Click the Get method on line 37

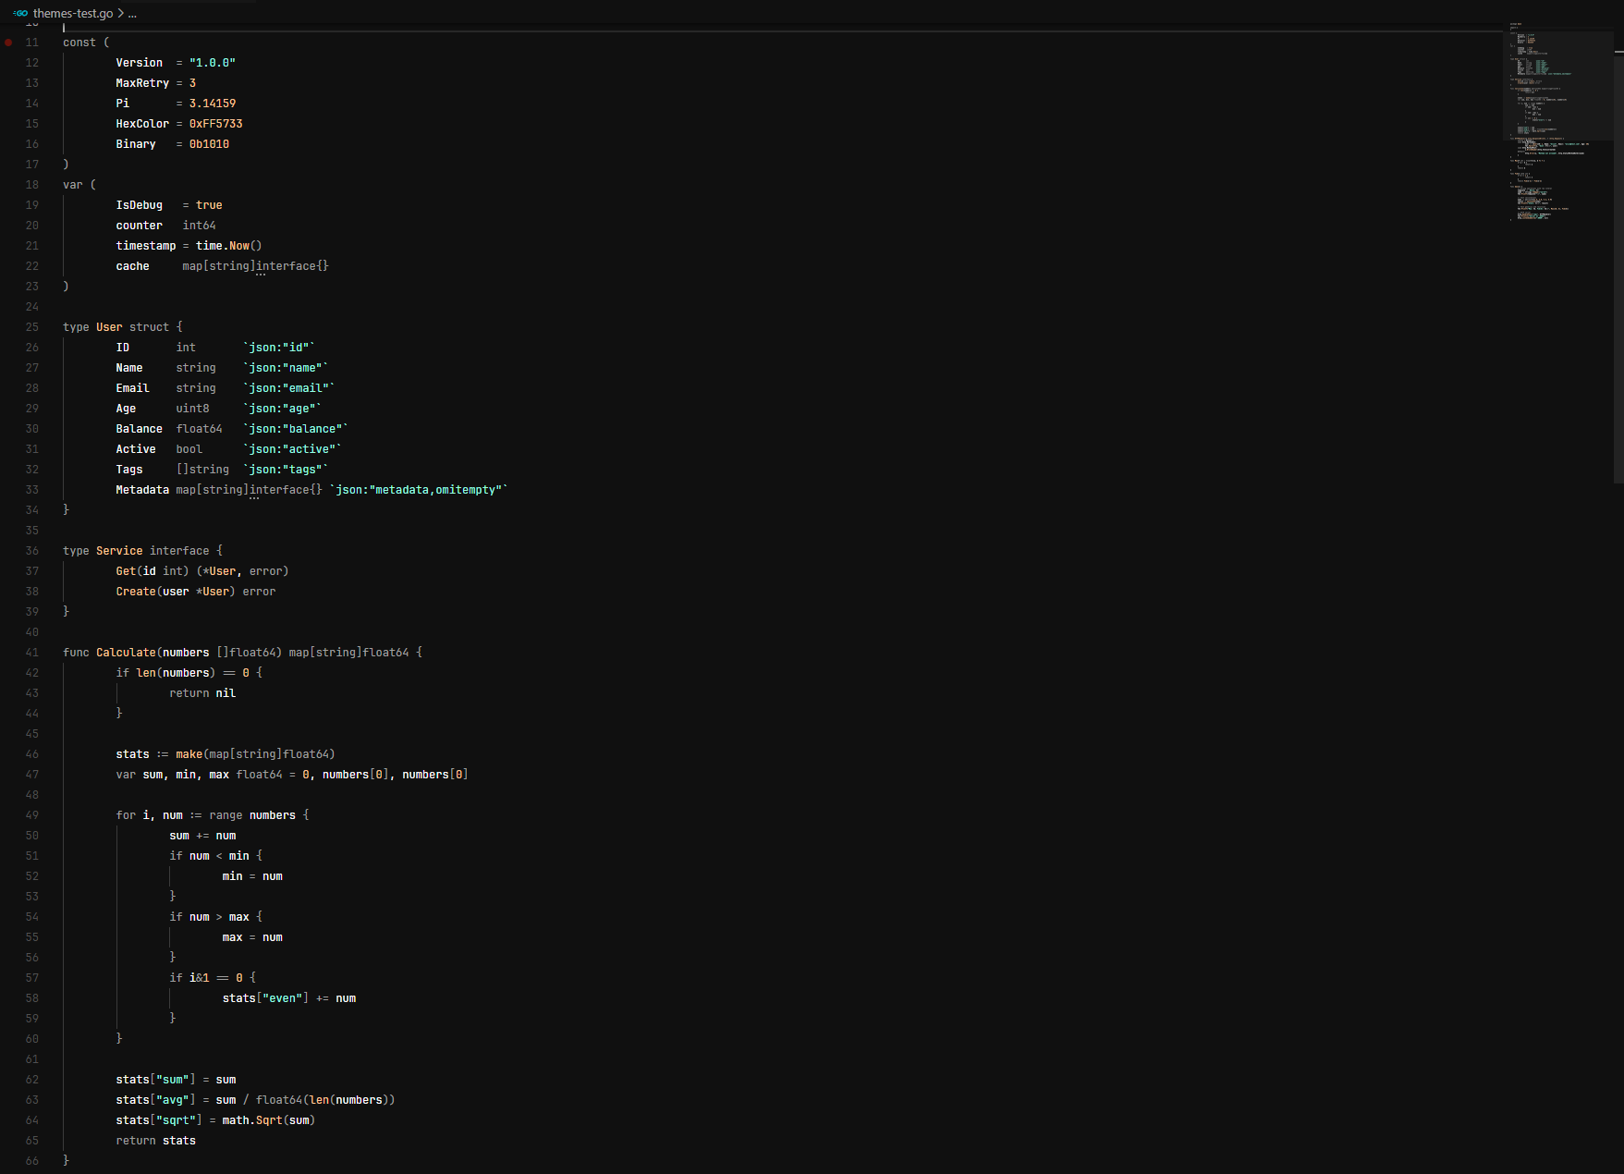click(126, 571)
